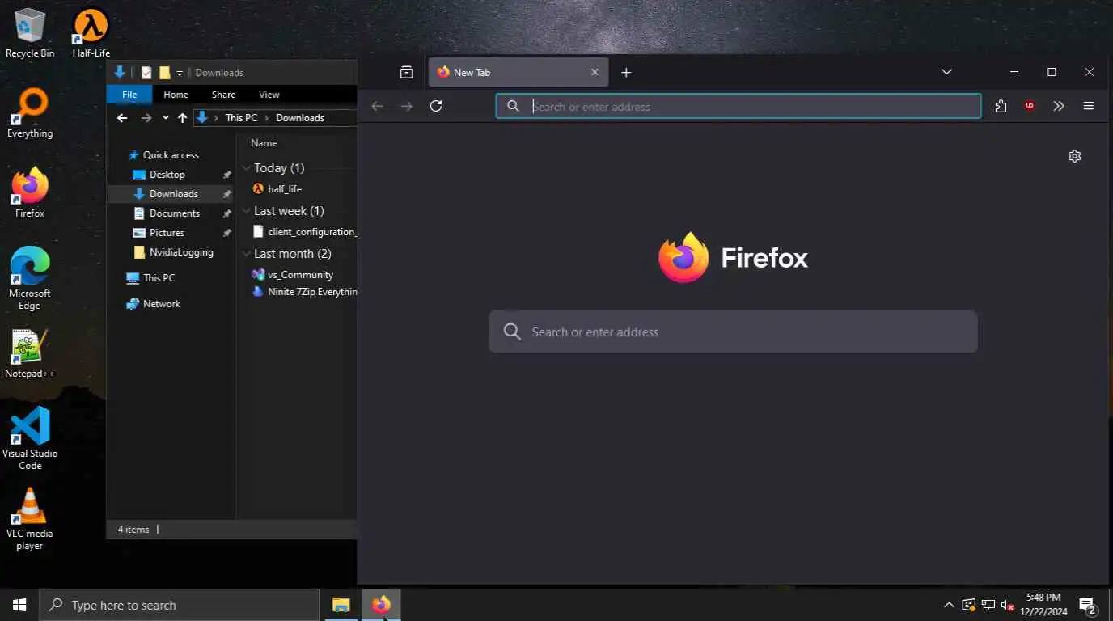Image resolution: width=1113 pixels, height=621 pixels.
Task: Click the Windows taskbar search box
Action: (x=179, y=605)
